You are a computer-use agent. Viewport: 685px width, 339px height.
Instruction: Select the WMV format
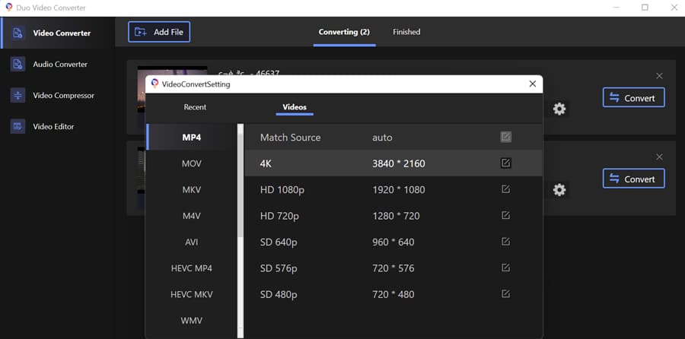192,321
